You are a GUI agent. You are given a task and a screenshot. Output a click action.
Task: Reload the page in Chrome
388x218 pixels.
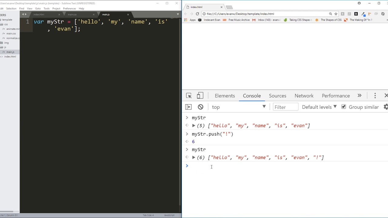pyautogui.click(x=197, y=14)
